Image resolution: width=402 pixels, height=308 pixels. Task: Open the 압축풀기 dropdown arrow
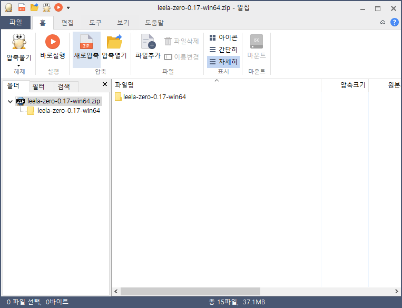[19, 66]
